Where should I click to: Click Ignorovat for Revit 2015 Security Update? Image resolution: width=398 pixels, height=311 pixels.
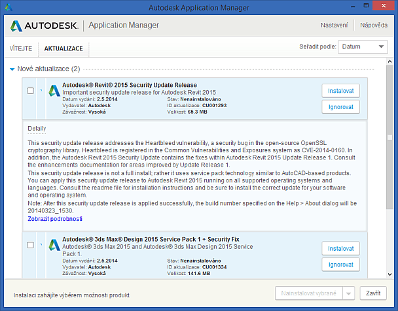click(x=340, y=107)
